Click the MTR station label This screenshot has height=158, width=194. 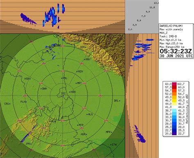pos(81,125)
